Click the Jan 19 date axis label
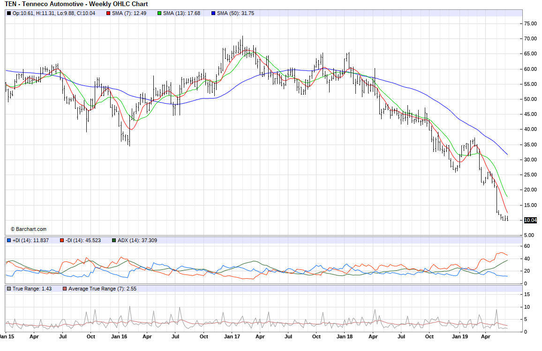This screenshot has width=542, height=351. 460,336
